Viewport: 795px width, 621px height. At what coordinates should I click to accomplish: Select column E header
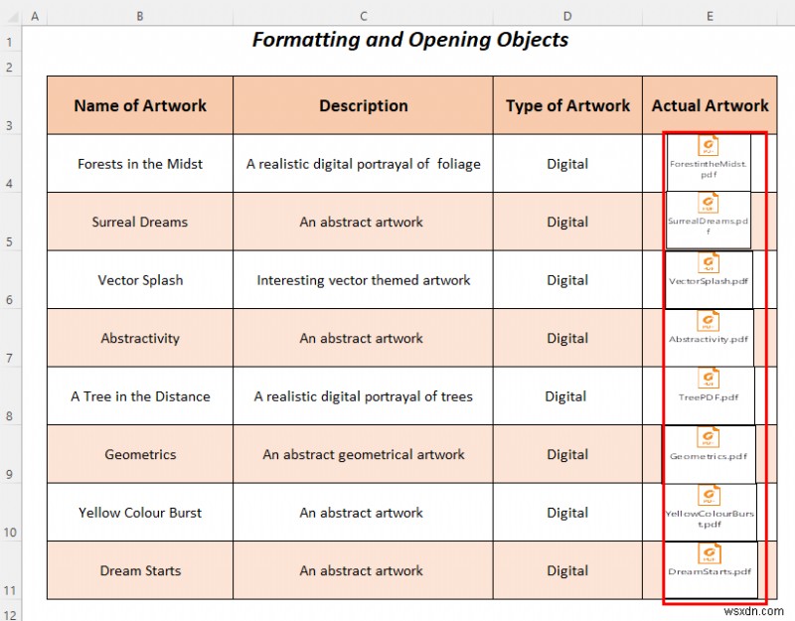tap(710, 16)
